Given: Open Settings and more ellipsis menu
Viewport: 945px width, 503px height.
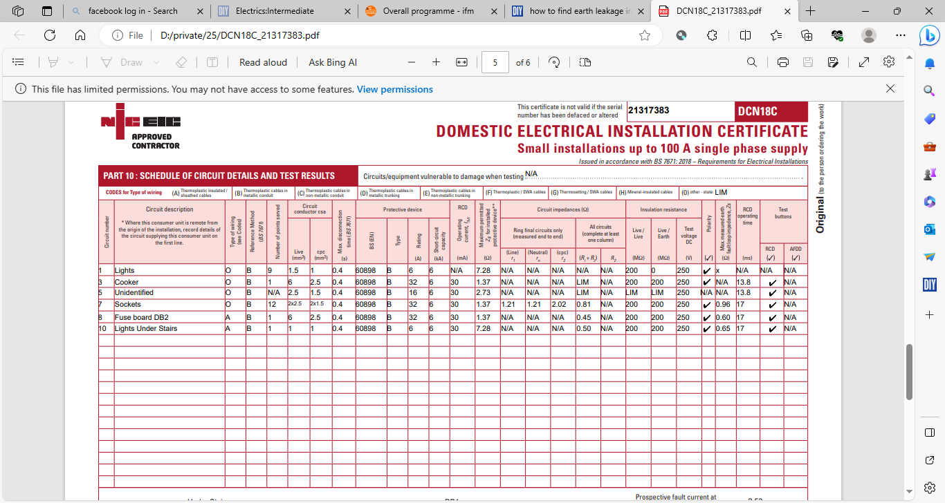Looking at the screenshot, I should (900, 35).
